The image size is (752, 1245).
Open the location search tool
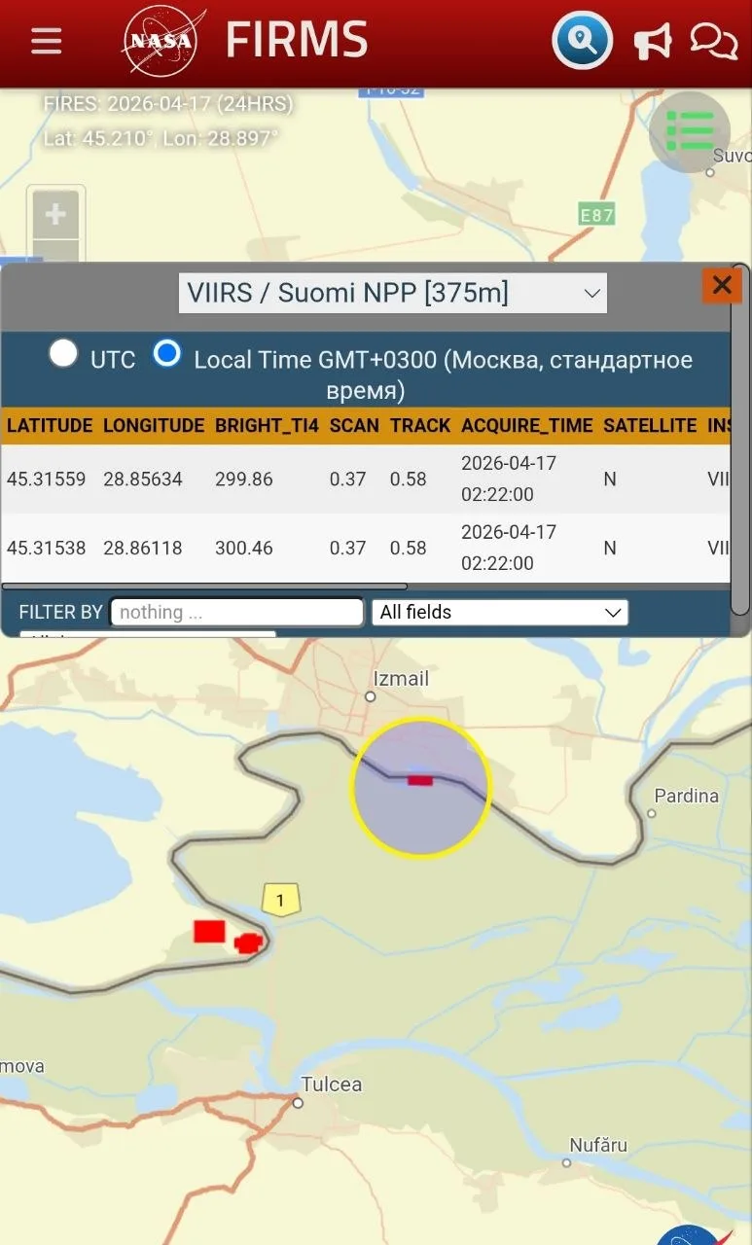[582, 41]
